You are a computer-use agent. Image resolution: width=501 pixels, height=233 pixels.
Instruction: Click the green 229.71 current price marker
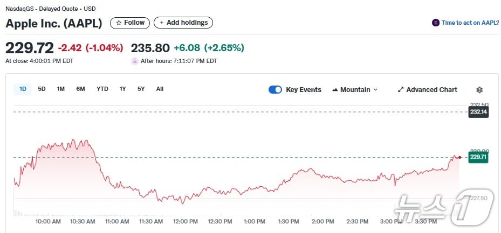pos(478,157)
